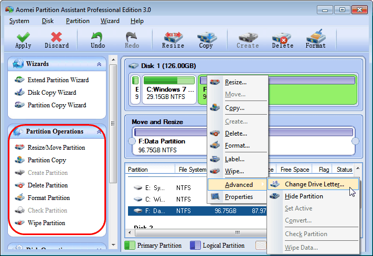Screen dimensions: 373x256
Task: Click the Flag column header
Action: 323,170
